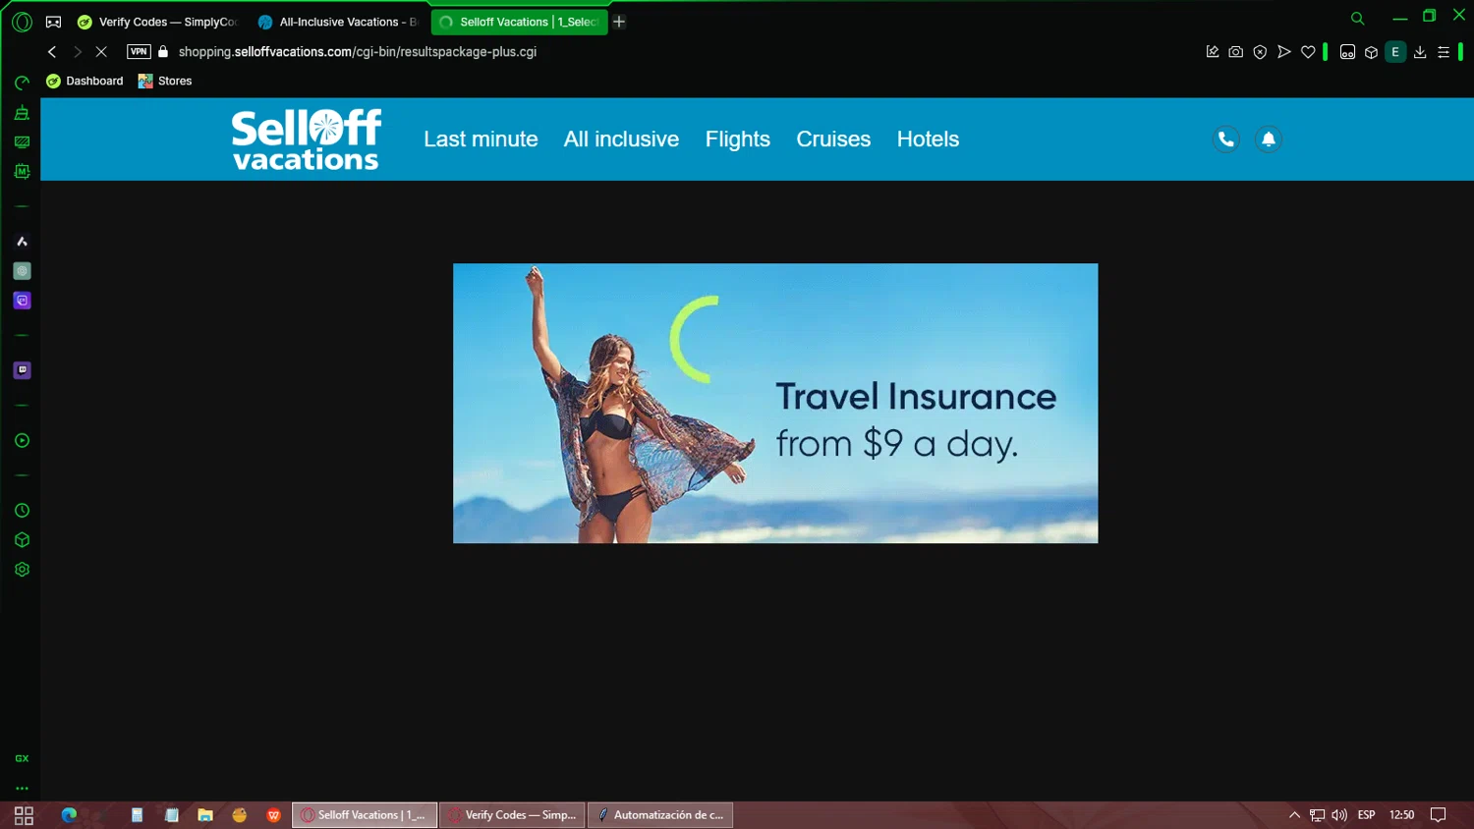Open History clock icon in sidebar
1474x829 pixels.
click(22, 511)
